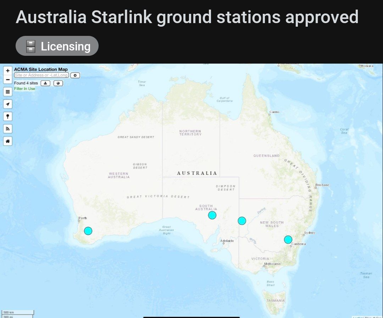Click the AUSTRALIA country label
This screenshot has width=383, height=318.
tap(197, 173)
